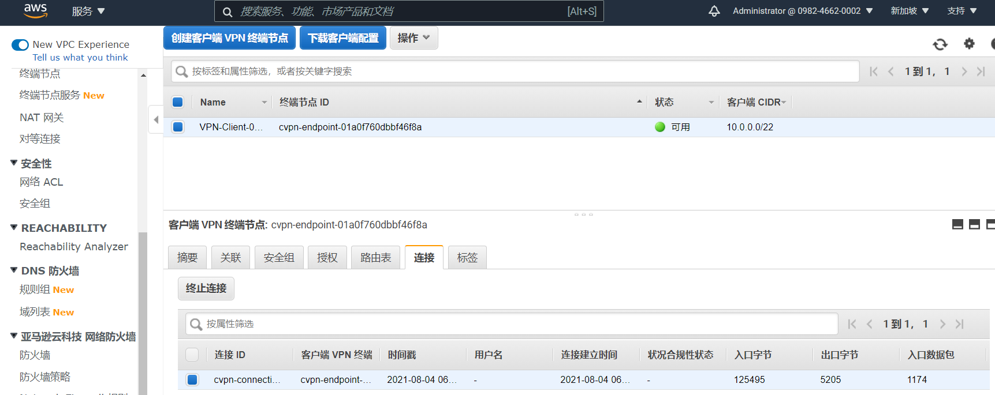Click 创建客户端 VPN 终端节点 button
This screenshot has width=995, height=395.
229,38
